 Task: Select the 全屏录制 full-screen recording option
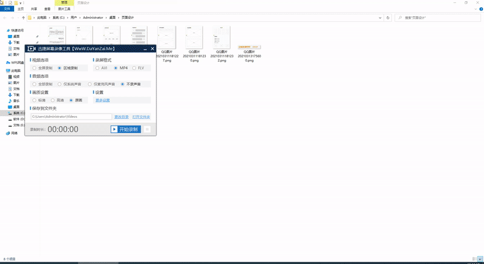pos(42,68)
